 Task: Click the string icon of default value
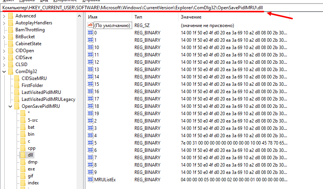tap(90, 26)
